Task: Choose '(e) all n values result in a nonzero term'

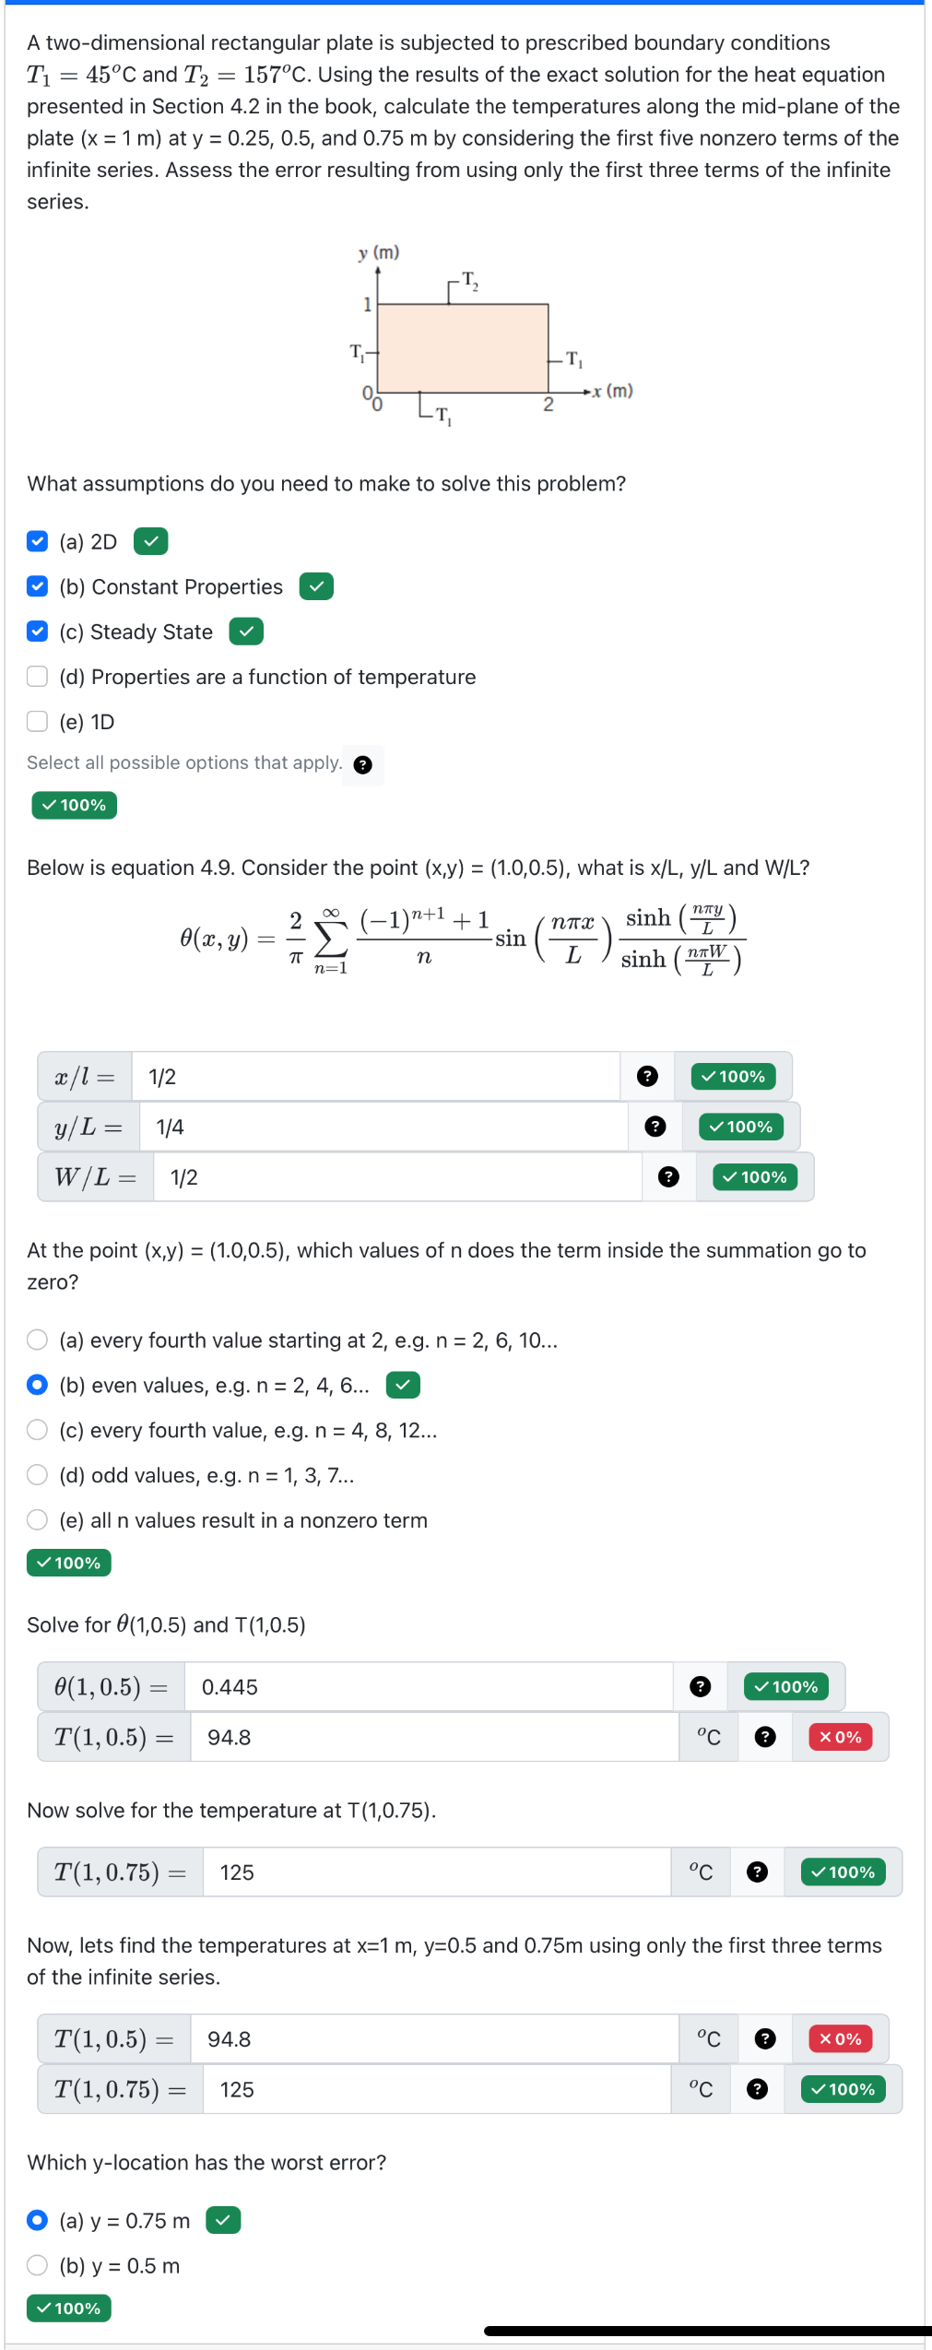Action: (37, 1519)
